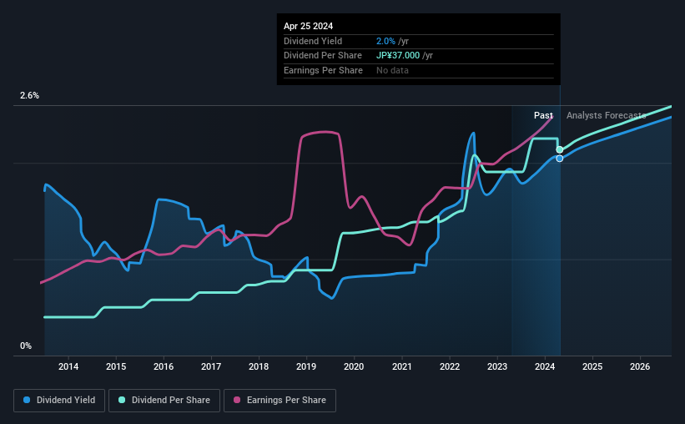The image size is (685, 424).
Task: Click the 2014 x-axis label
Action: (68, 366)
